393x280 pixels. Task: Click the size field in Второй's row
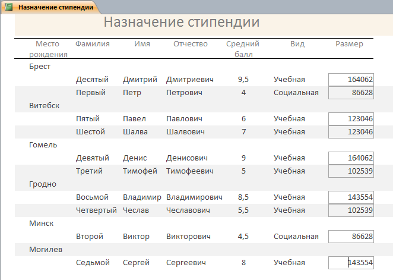[x=351, y=237]
